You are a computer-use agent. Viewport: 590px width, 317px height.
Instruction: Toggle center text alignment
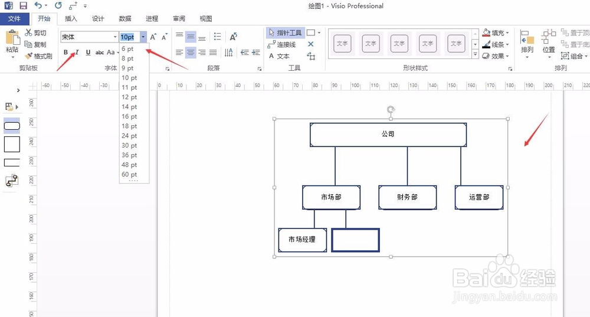coord(191,53)
